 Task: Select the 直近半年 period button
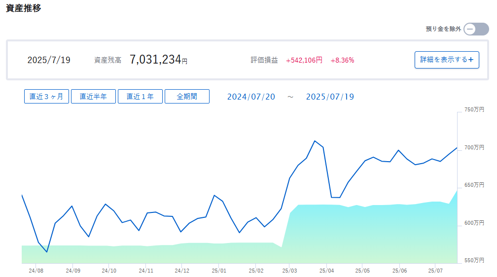pyautogui.click(x=93, y=96)
